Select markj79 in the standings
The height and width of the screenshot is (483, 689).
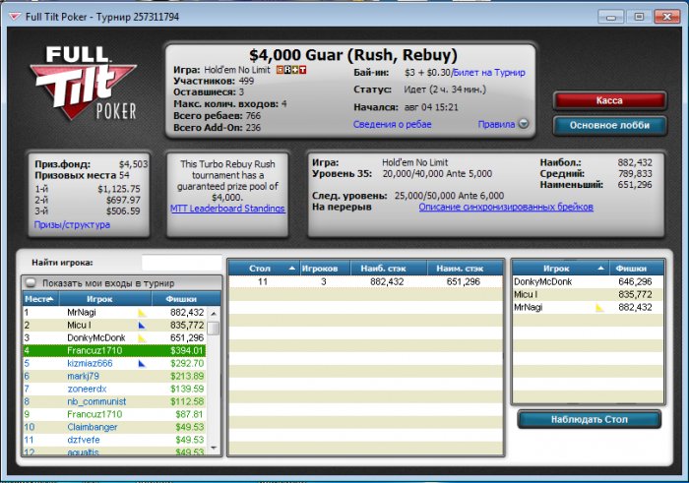tap(114, 377)
